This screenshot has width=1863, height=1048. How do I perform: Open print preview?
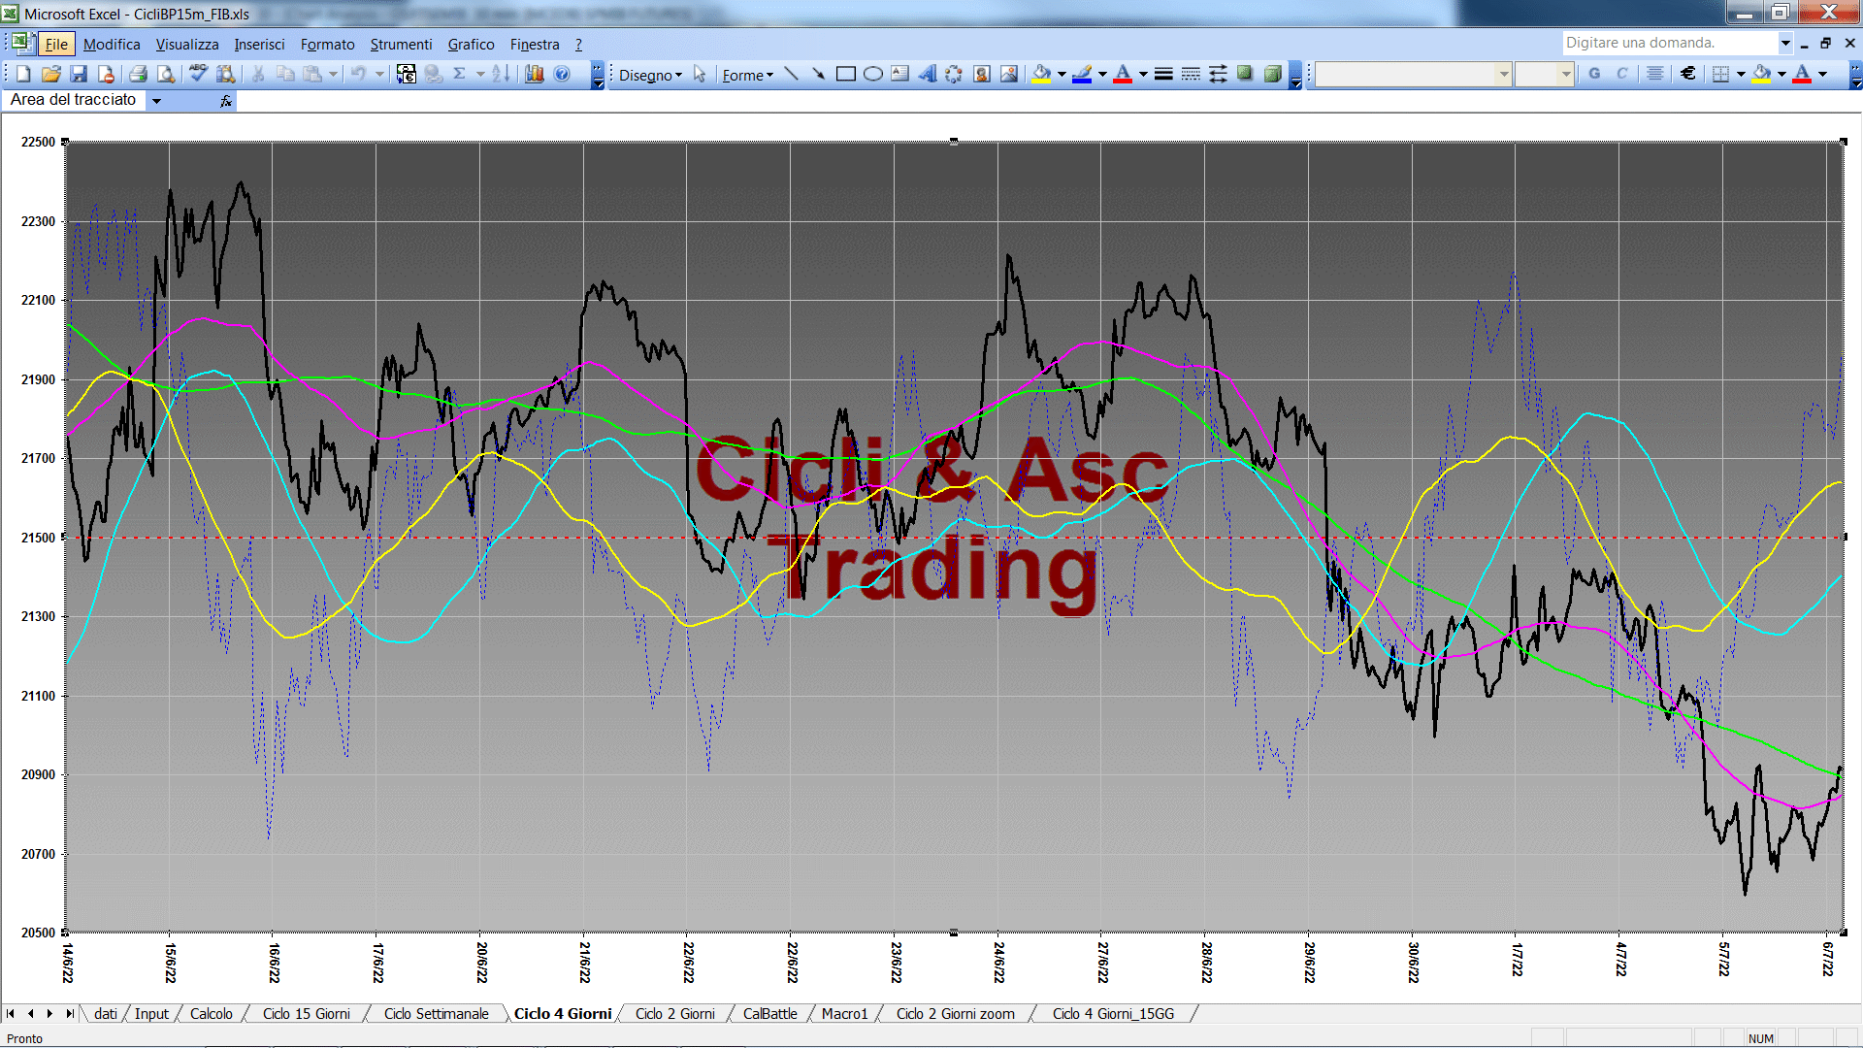166,75
